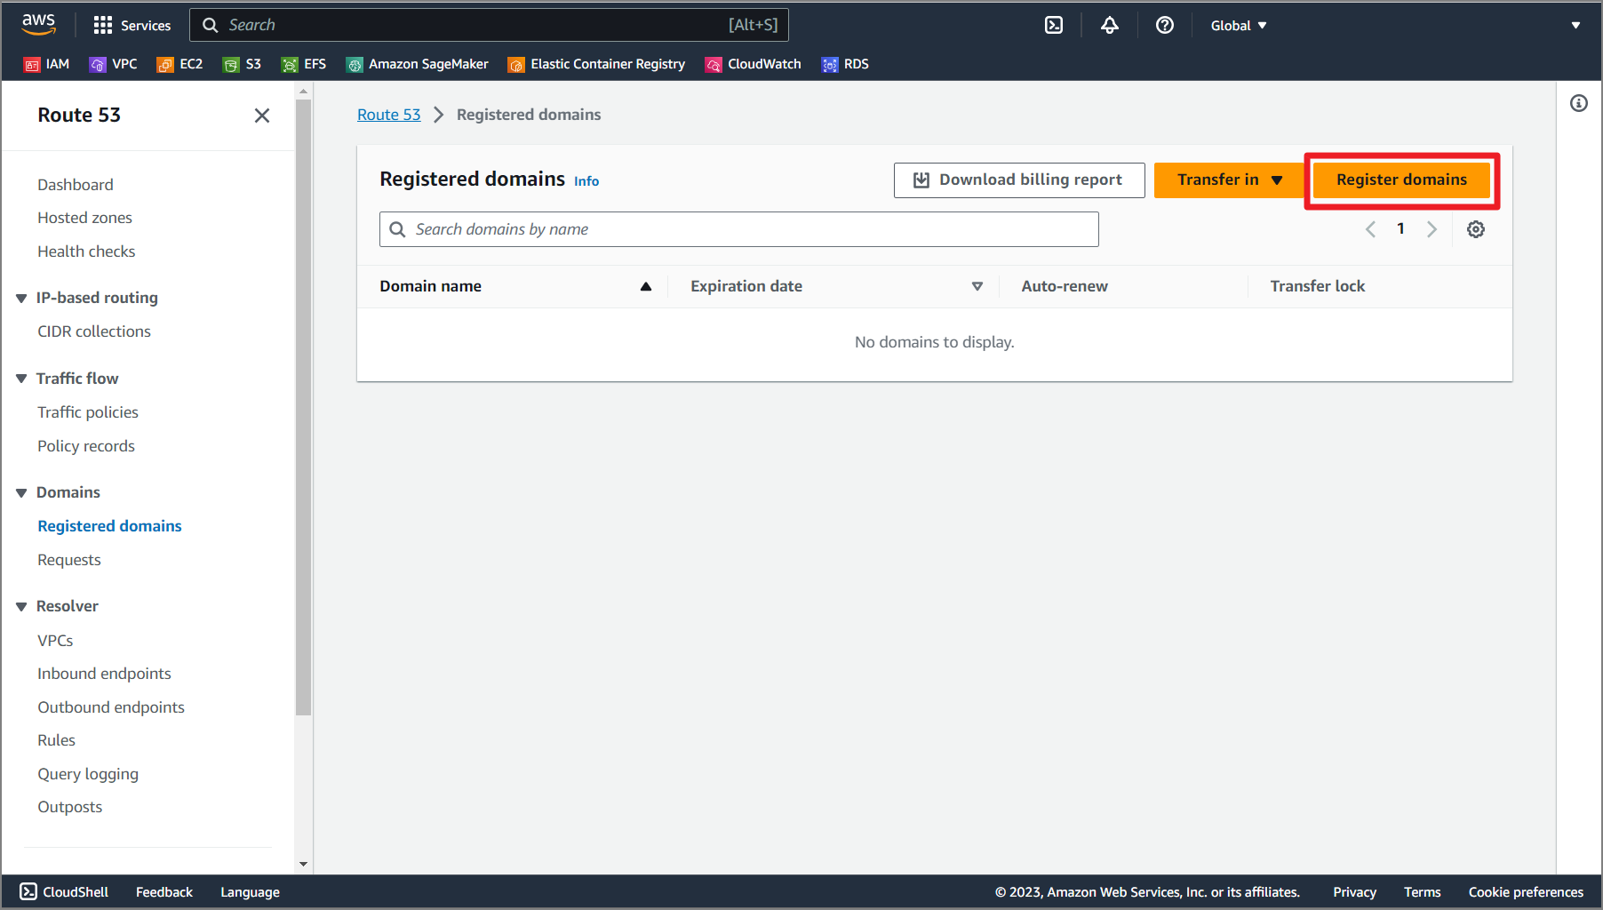The width and height of the screenshot is (1603, 910).
Task: Open the EC2 shortcut icon
Action: coord(164,64)
